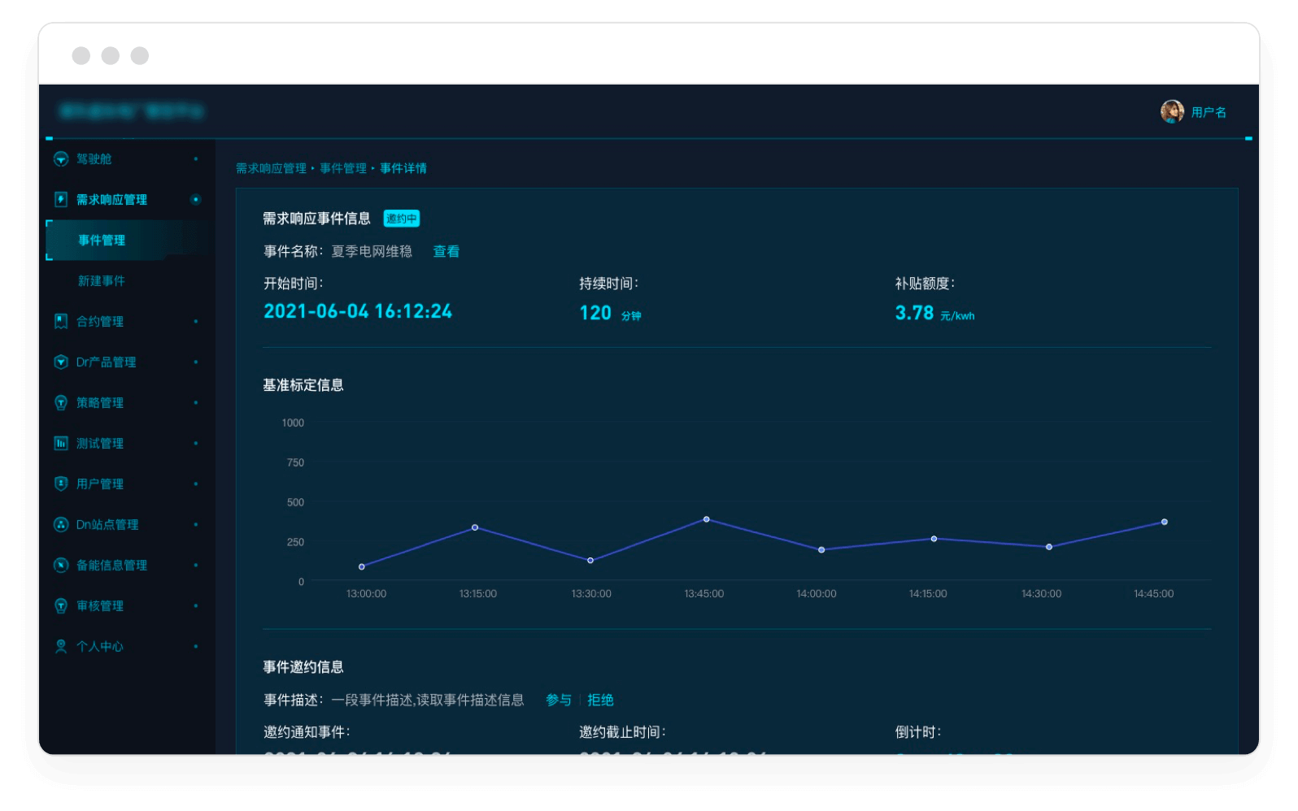Go to 事件管理 in the breadcrumb

(x=343, y=168)
